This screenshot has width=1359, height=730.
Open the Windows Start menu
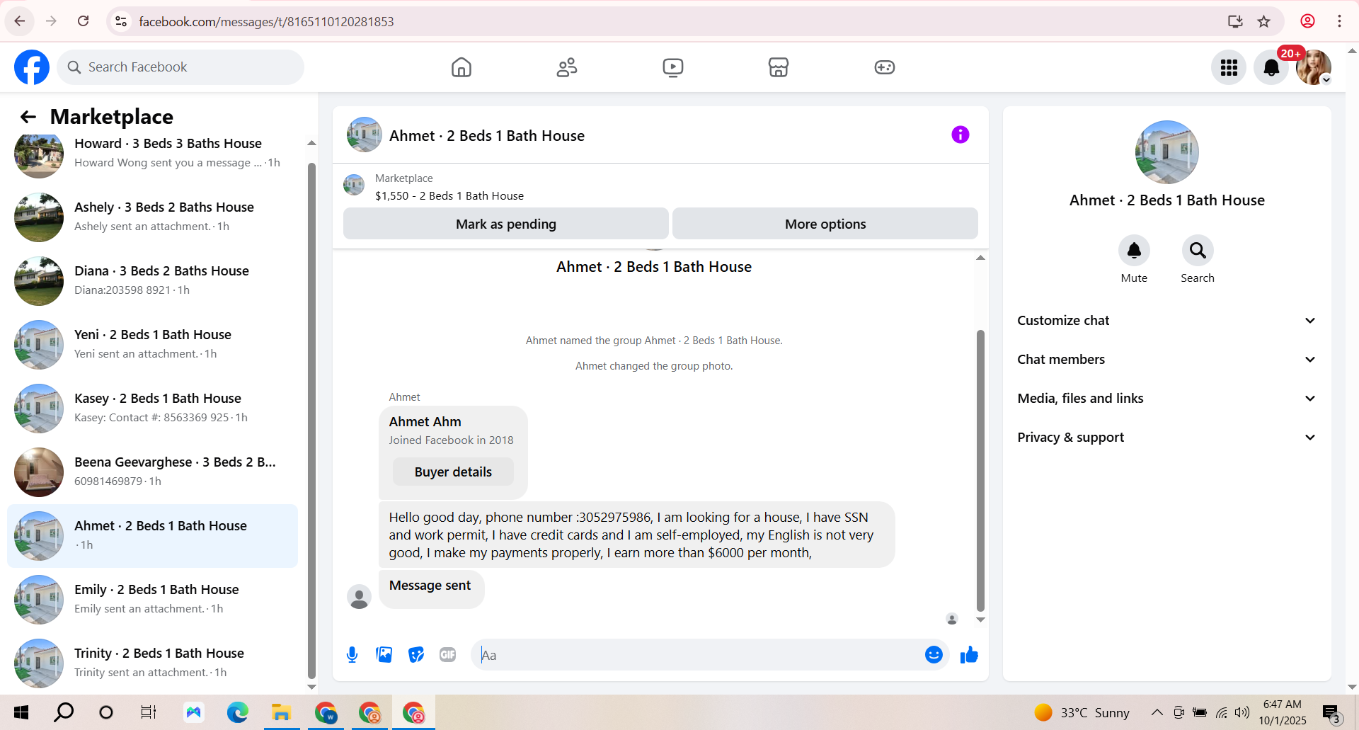[x=21, y=712]
